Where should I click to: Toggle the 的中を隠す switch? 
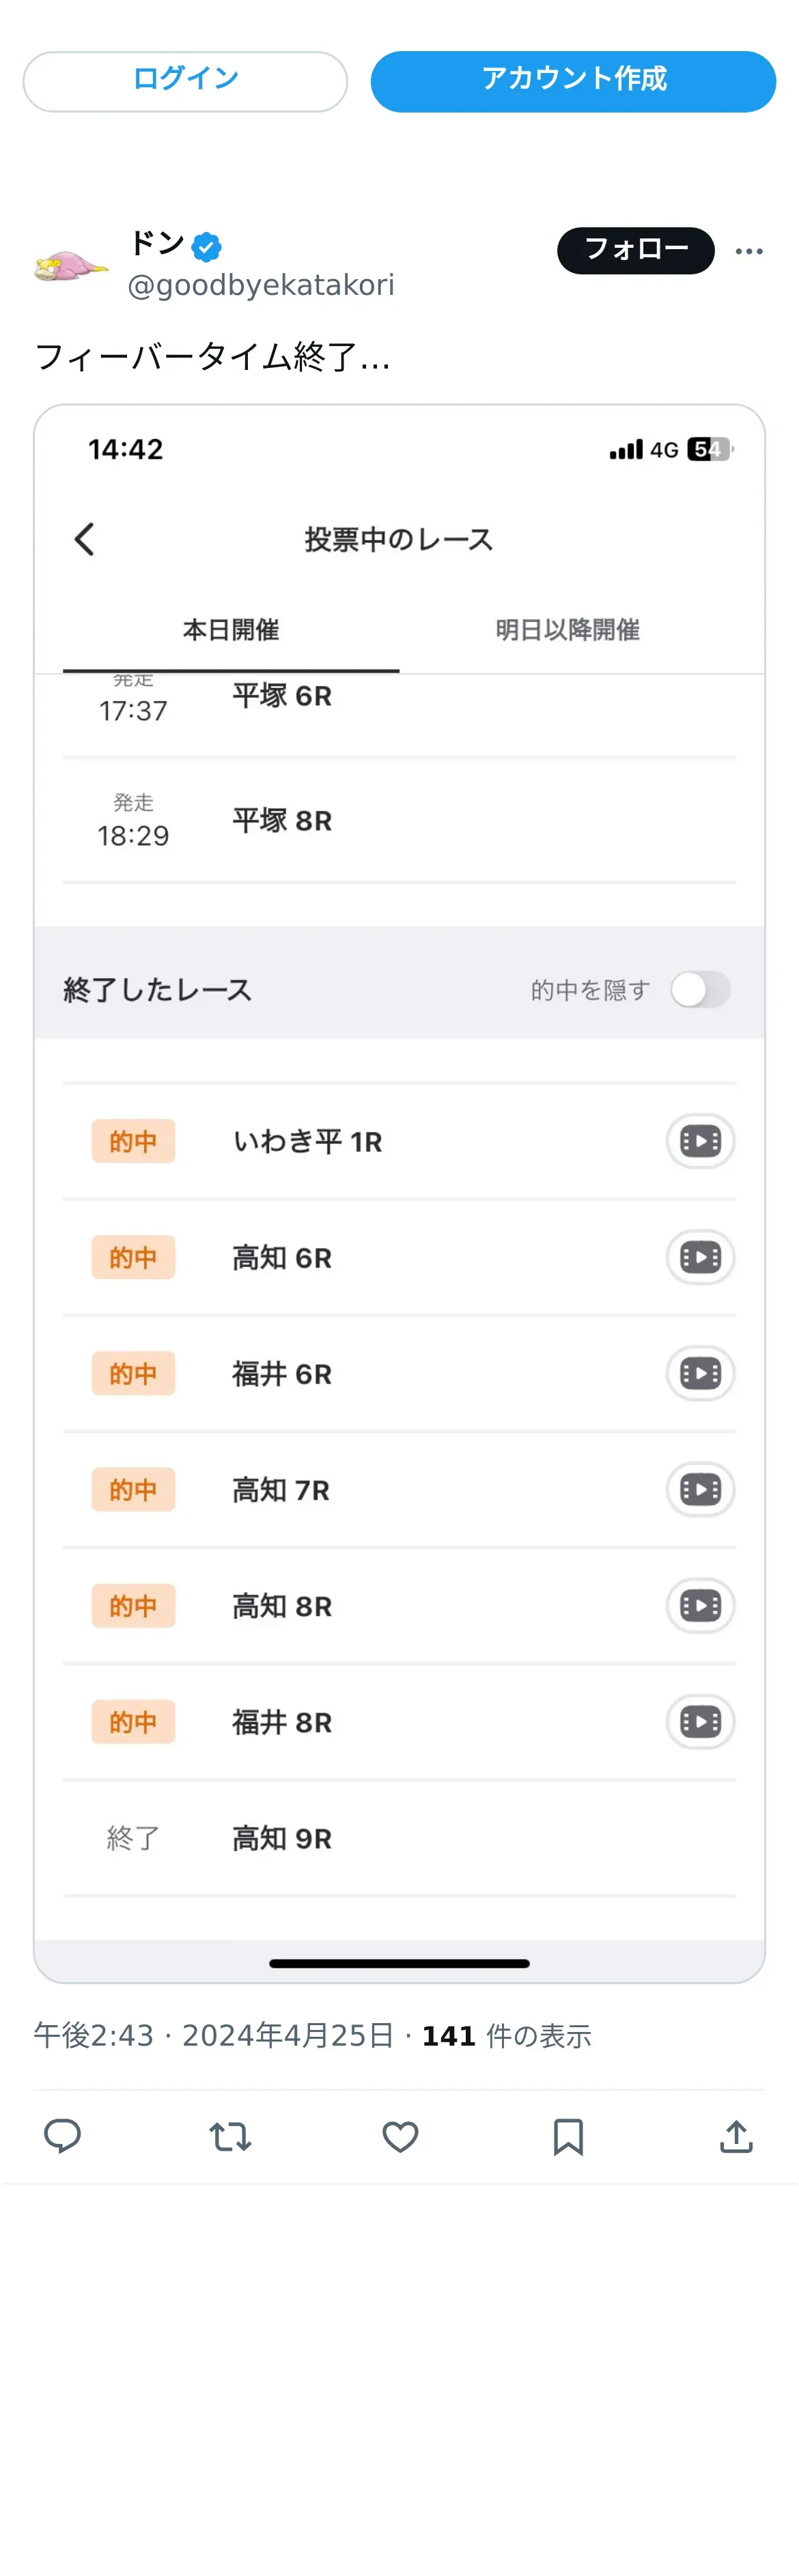coord(700,990)
